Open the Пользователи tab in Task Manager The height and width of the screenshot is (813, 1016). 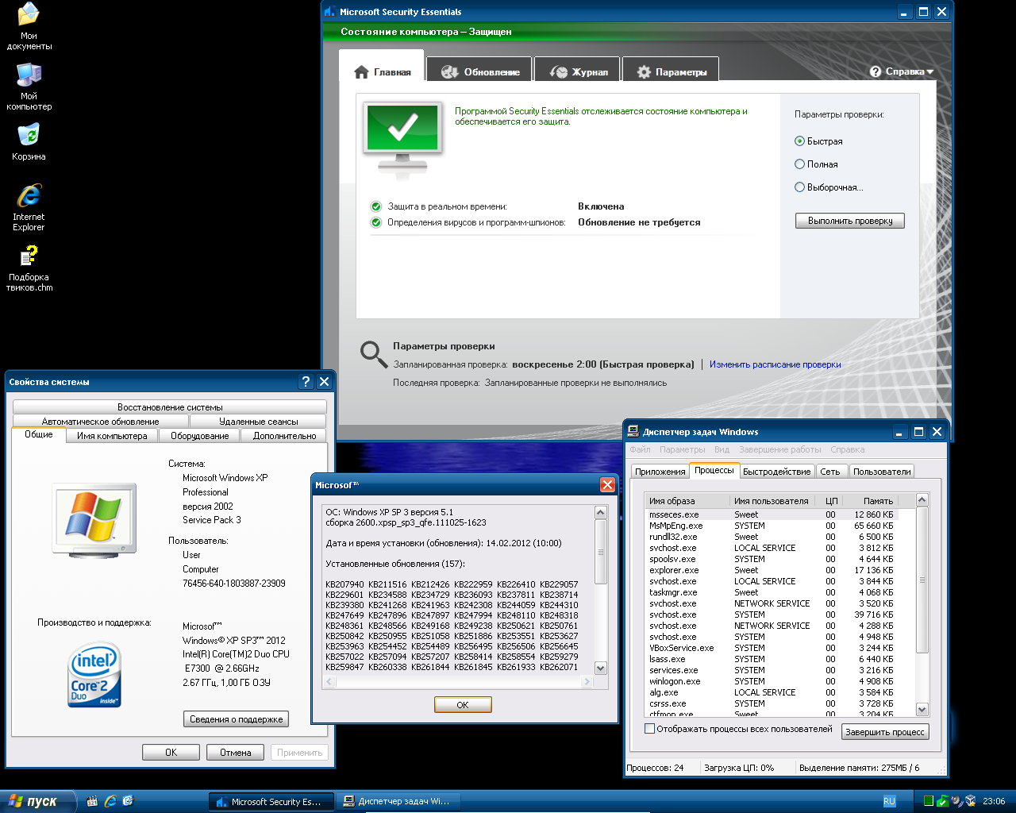[x=882, y=472]
